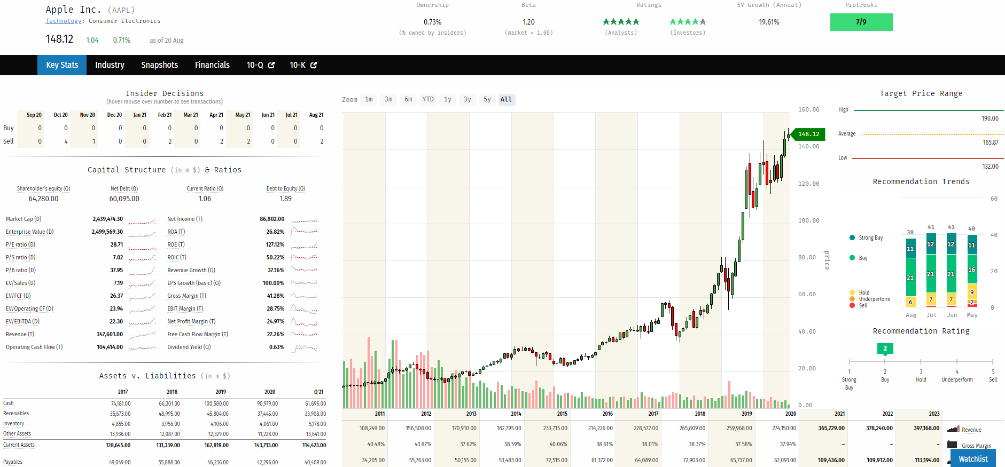Screen dimensions: 1005x467
Task: Open the Industry tab
Action: 110,65
